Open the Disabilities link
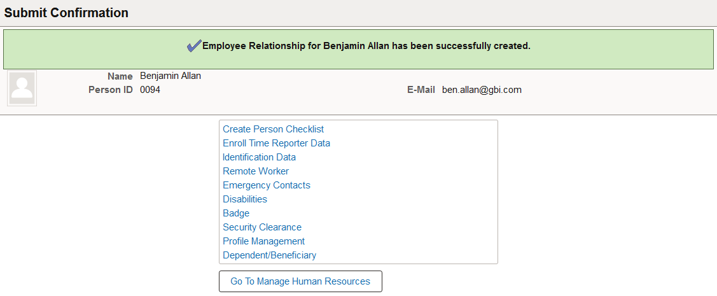The image size is (717, 296). click(x=245, y=199)
